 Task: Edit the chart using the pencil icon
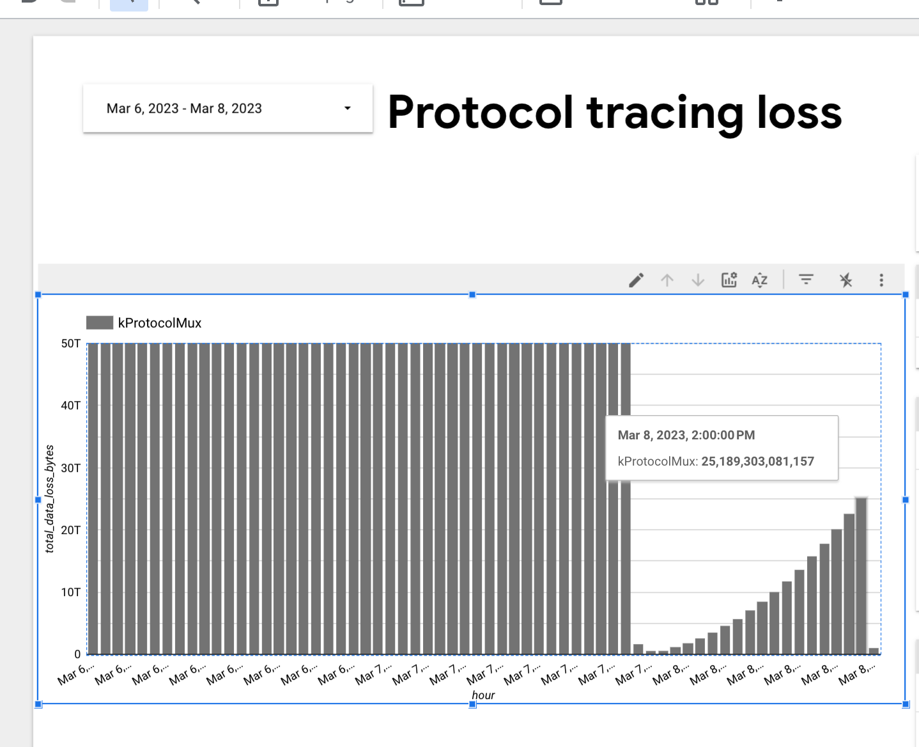pyautogui.click(x=636, y=279)
